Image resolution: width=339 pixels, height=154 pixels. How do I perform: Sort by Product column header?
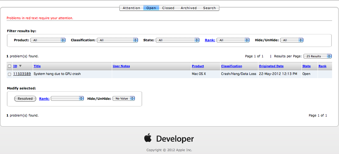(x=198, y=66)
